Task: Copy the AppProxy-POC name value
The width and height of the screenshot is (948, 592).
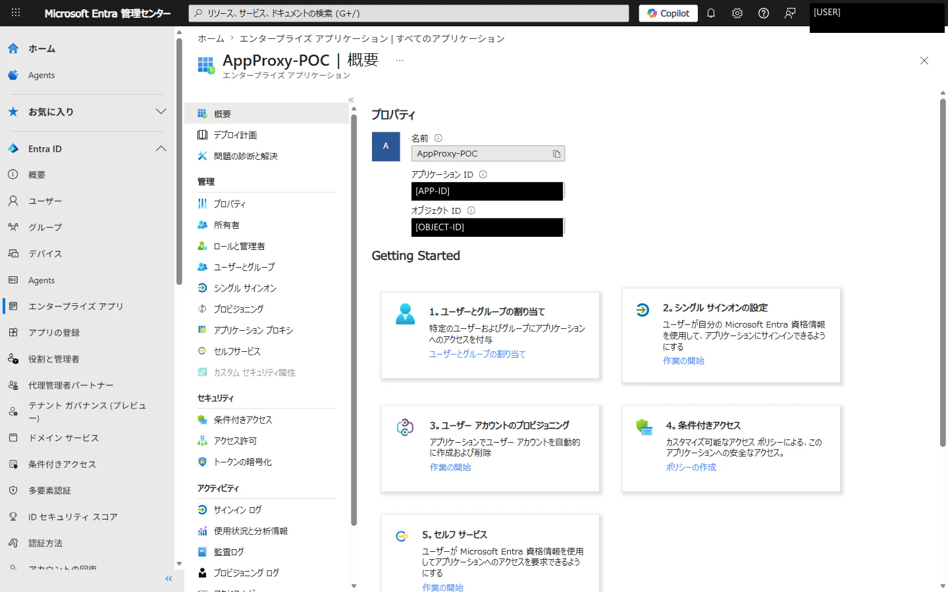Action: click(556, 154)
